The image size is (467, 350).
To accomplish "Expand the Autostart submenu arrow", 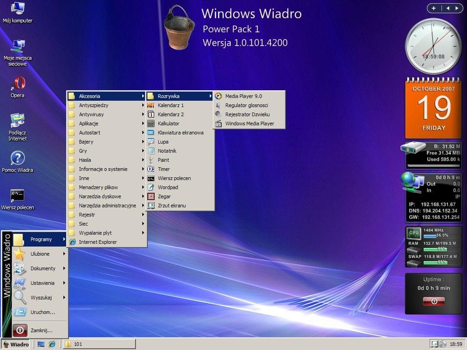I will [143, 133].
